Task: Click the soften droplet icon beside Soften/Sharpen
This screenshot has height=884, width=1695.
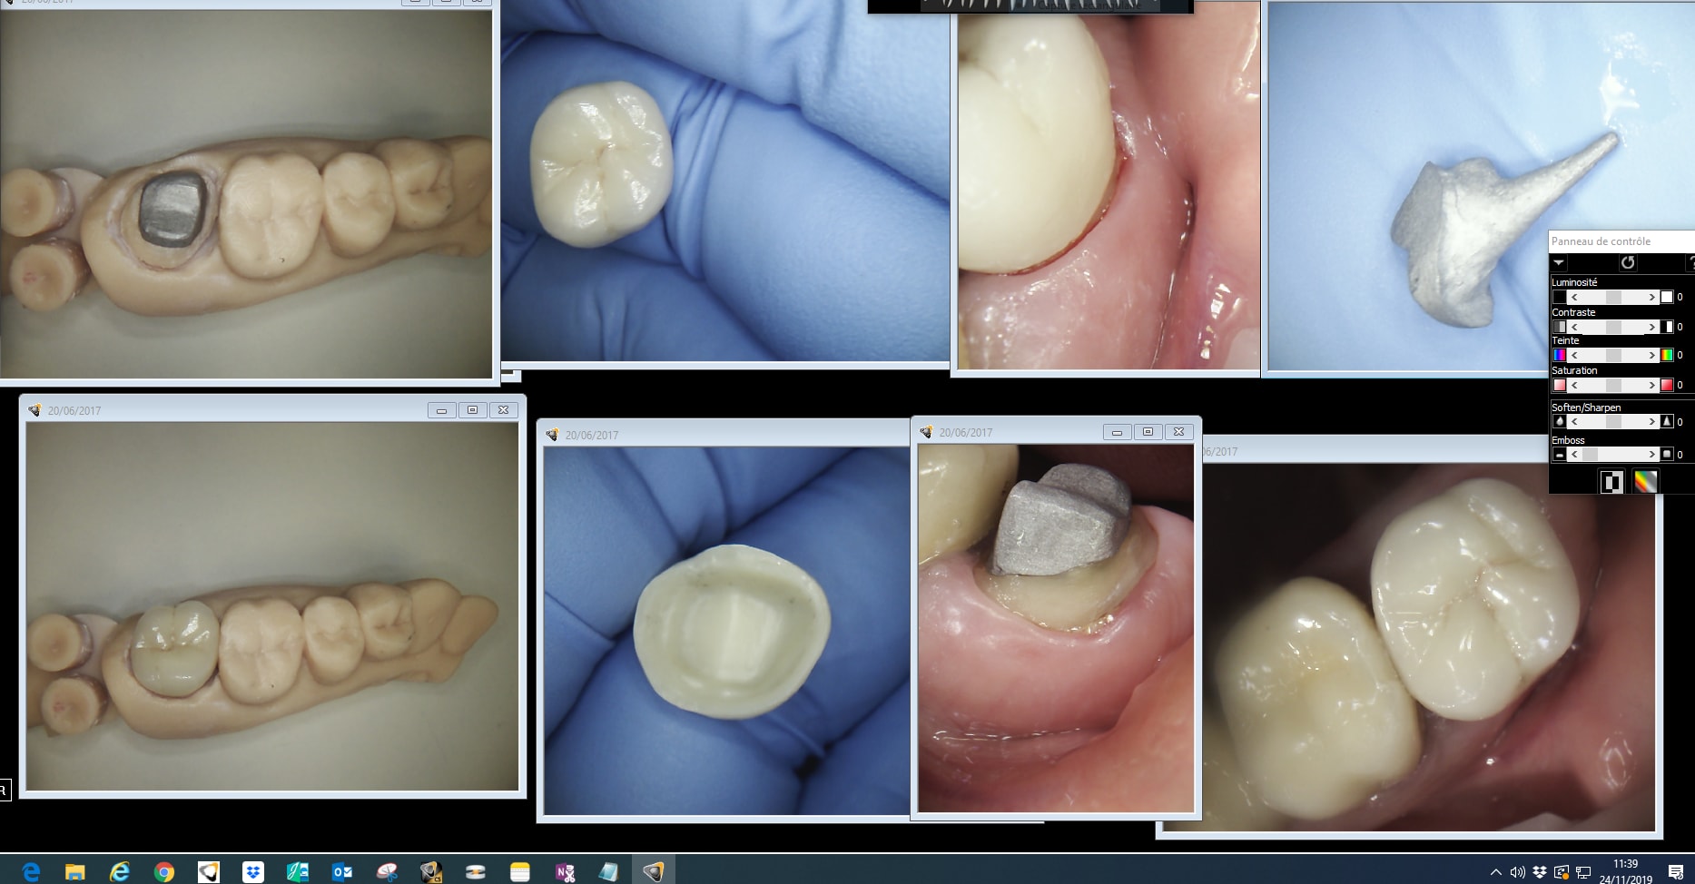Action: [x=1560, y=422]
